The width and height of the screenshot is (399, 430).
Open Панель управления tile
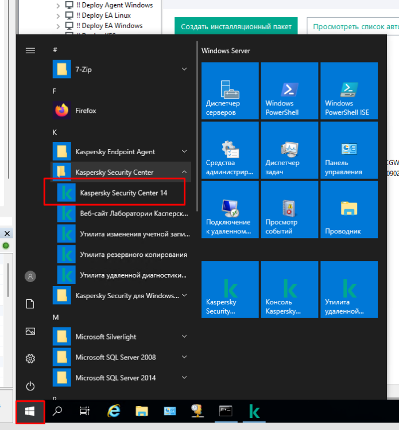[x=349, y=150]
